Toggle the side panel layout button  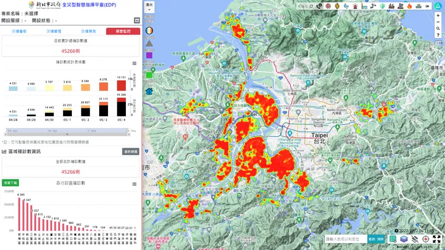137,20
